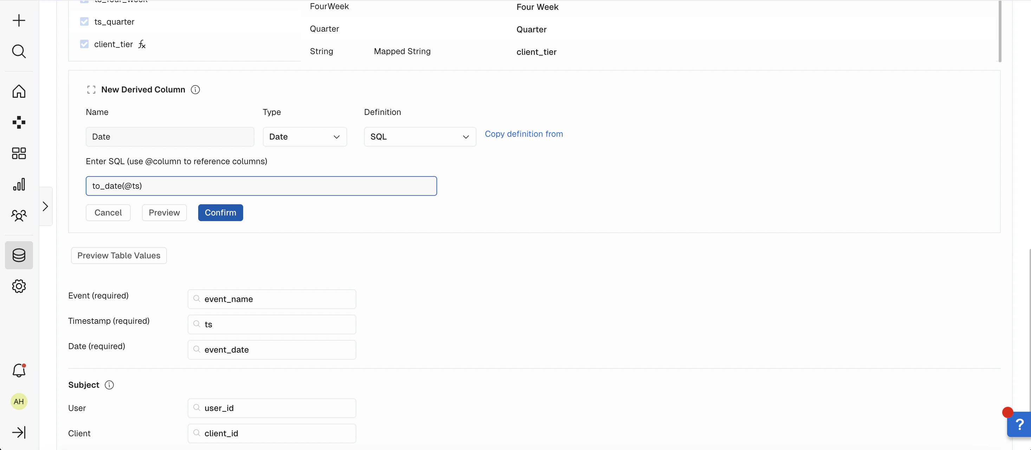Open the users group icon

click(19, 216)
